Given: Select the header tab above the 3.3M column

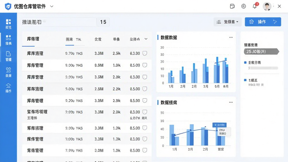Looking at the screenshot, I should pos(98,39).
